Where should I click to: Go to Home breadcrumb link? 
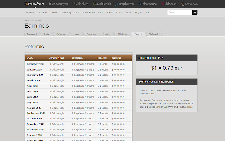[x=27, y=20]
